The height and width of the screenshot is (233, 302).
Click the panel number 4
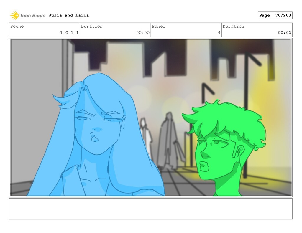click(x=219, y=32)
